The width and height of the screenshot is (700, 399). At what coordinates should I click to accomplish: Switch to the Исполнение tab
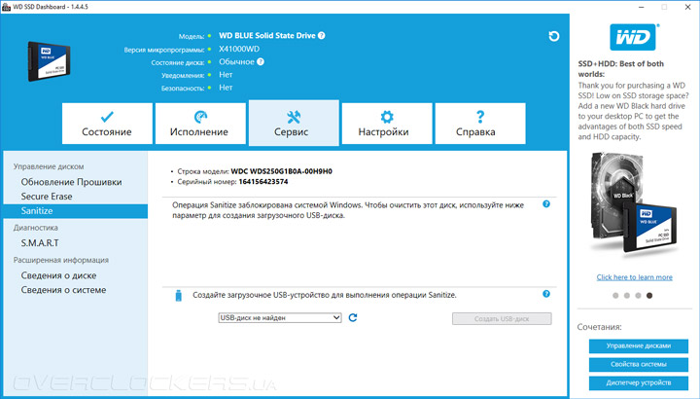click(200, 124)
